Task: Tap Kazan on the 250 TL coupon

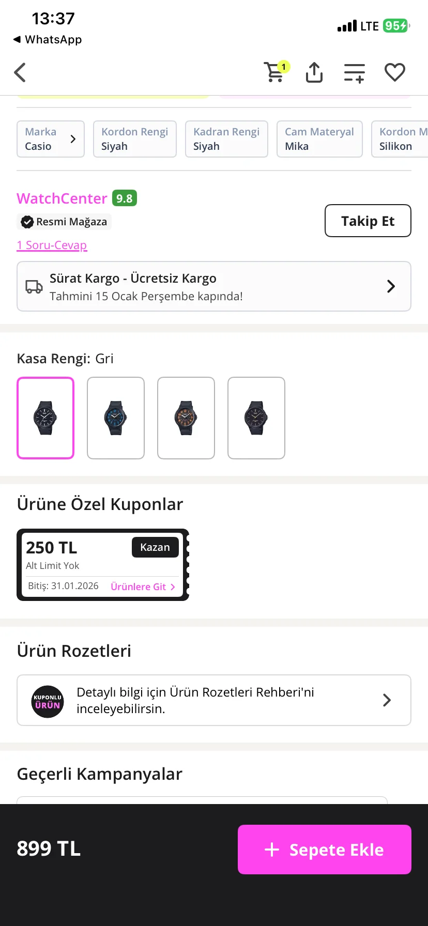Action: pyautogui.click(x=155, y=547)
